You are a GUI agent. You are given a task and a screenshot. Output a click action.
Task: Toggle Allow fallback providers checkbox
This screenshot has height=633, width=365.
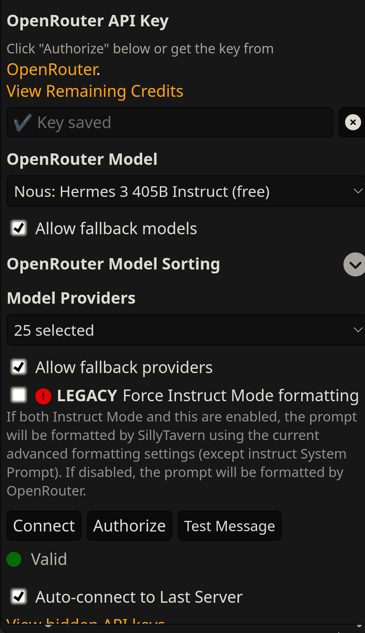[19, 367]
